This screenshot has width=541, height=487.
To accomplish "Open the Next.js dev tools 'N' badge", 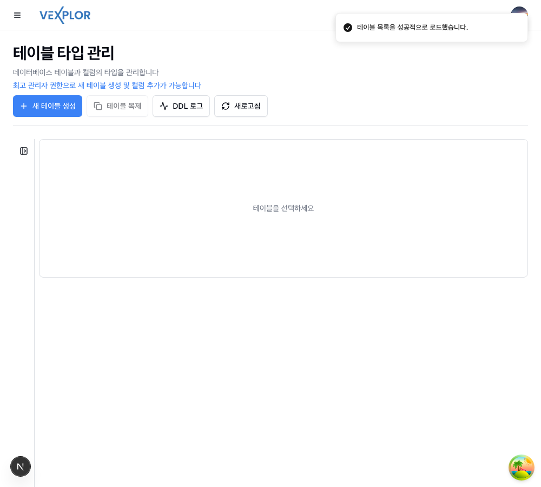I will point(21,466).
